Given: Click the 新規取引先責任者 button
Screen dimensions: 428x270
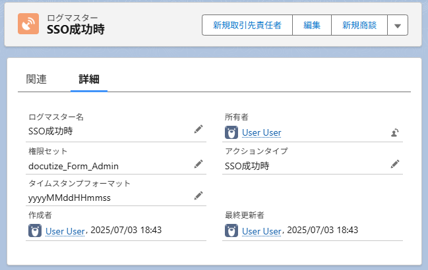Looking at the screenshot, I should pos(247,26).
